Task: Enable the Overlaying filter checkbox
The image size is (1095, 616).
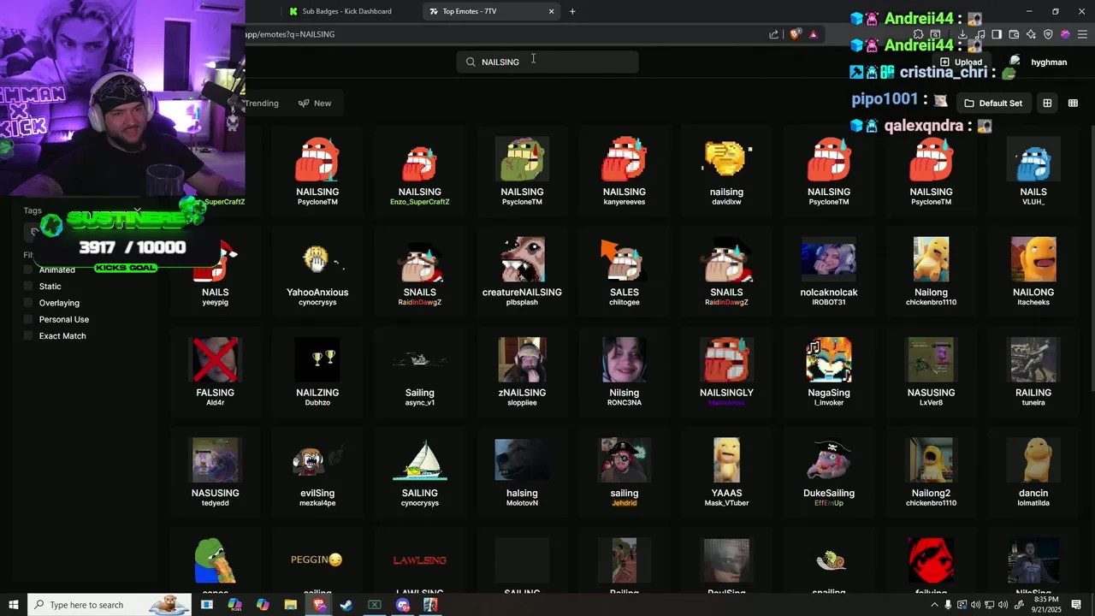Action: click(28, 303)
